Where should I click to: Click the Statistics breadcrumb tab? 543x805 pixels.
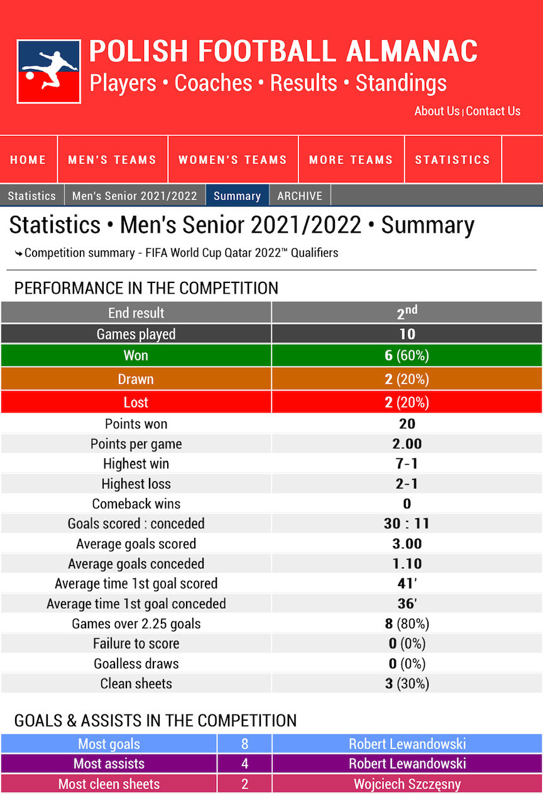click(x=32, y=196)
